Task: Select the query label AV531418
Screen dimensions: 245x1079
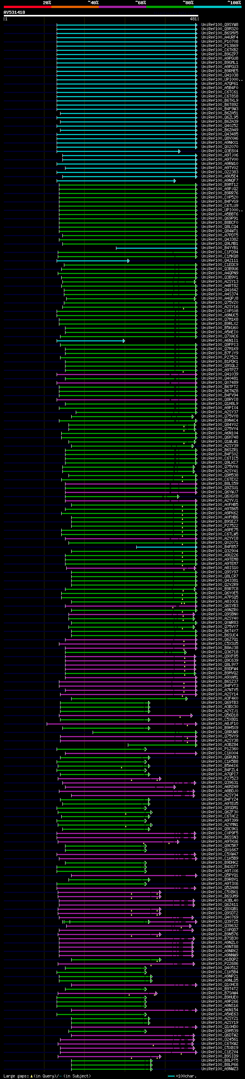Action: pos(14,13)
